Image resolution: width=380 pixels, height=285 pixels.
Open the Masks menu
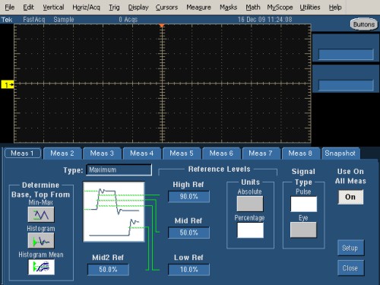click(x=228, y=8)
